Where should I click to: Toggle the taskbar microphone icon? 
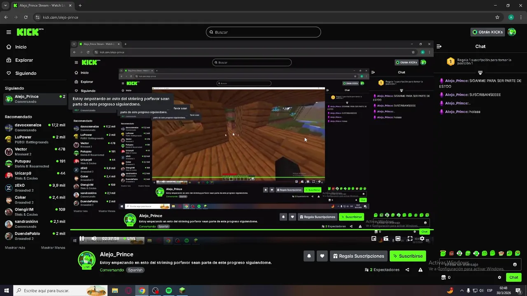[x=468, y=291]
